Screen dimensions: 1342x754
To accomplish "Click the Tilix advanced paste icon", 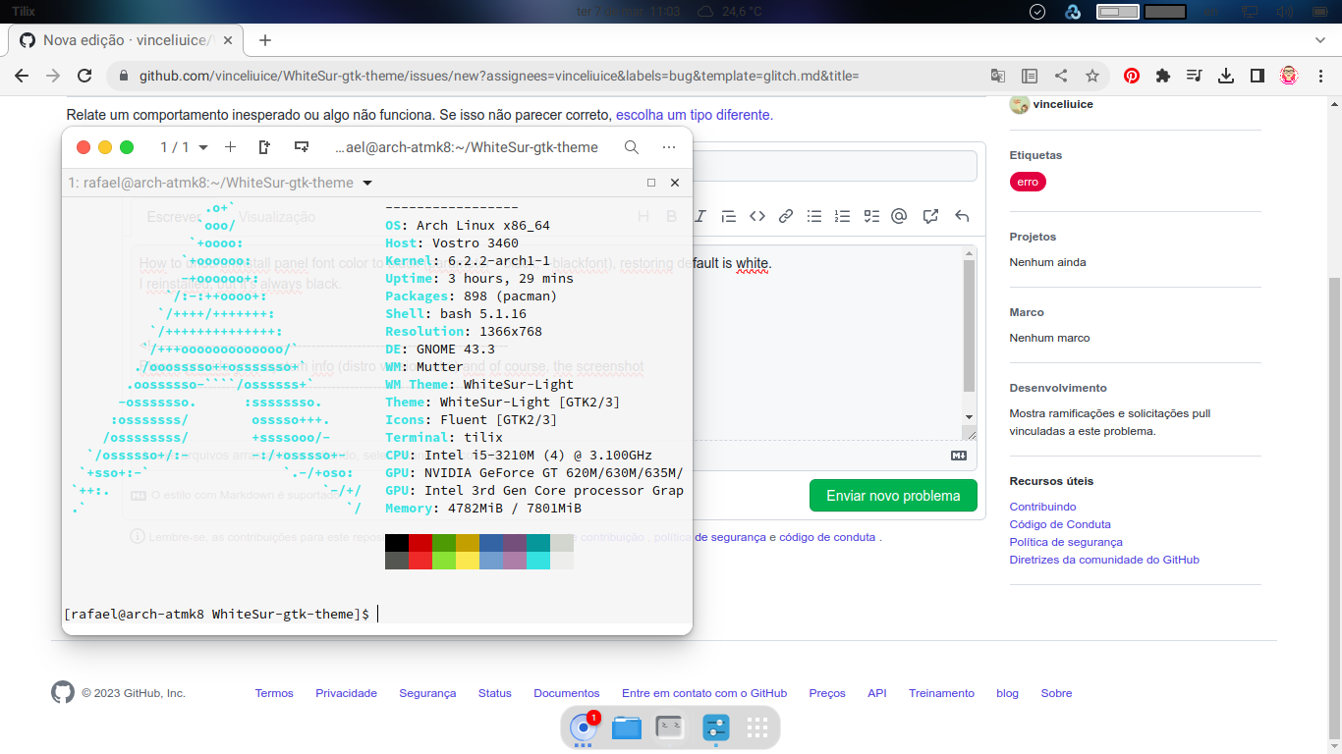I will pos(301,146).
